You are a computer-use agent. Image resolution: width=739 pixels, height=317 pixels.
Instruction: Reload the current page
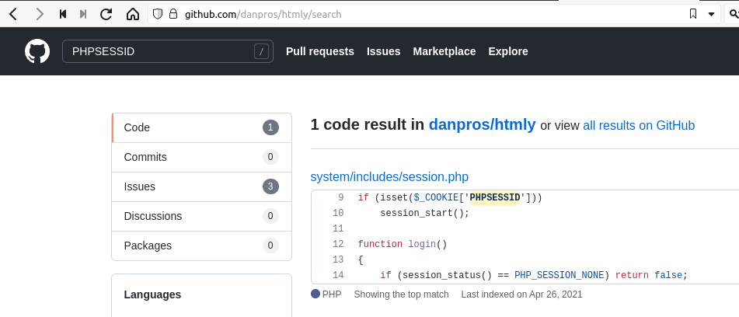point(106,14)
